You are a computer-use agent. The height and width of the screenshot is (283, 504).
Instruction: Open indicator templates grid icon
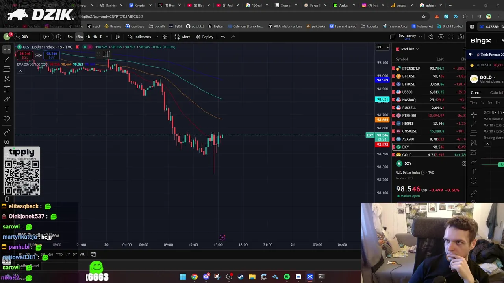point(165,37)
